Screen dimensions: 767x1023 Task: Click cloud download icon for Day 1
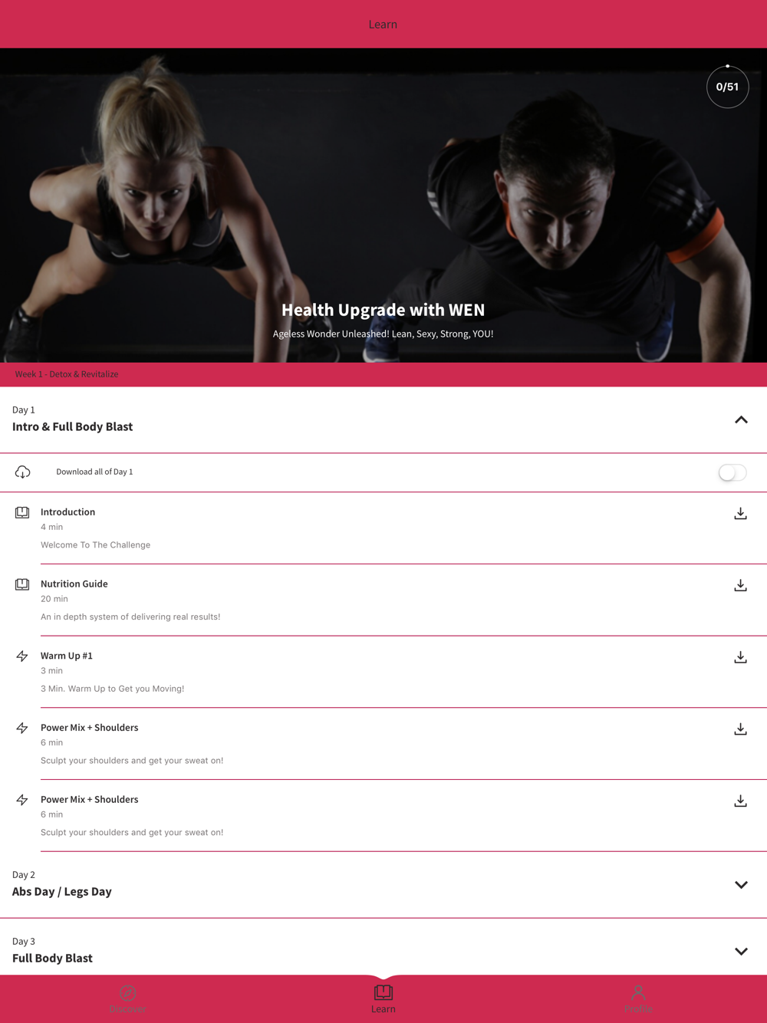point(23,472)
